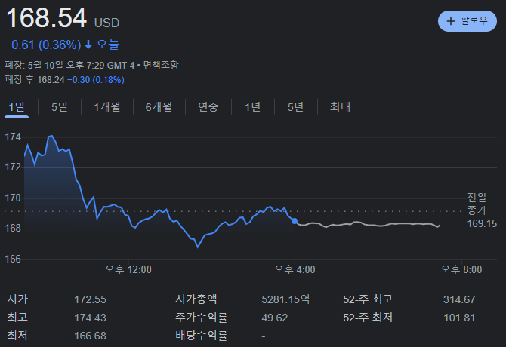
Task: Click the down arrow icon beside 오늘
Action: point(88,45)
